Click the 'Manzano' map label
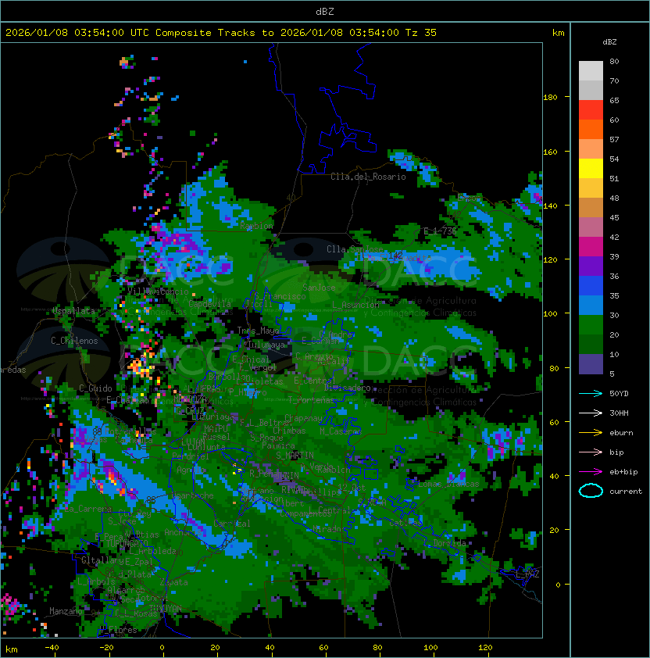Image resolution: width=650 pixels, height=658 pixels. click(x=66, y=611)
